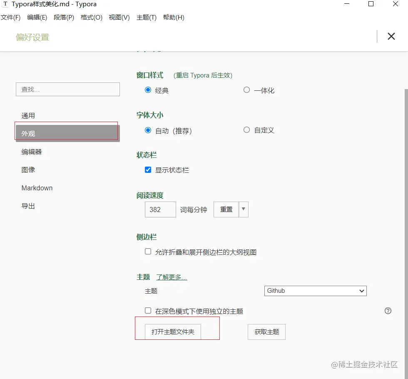
Task: Maximize the Typora window
Action: coord(371,4)
